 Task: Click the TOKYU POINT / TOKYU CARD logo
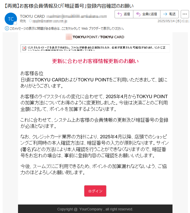coord(95,37)
